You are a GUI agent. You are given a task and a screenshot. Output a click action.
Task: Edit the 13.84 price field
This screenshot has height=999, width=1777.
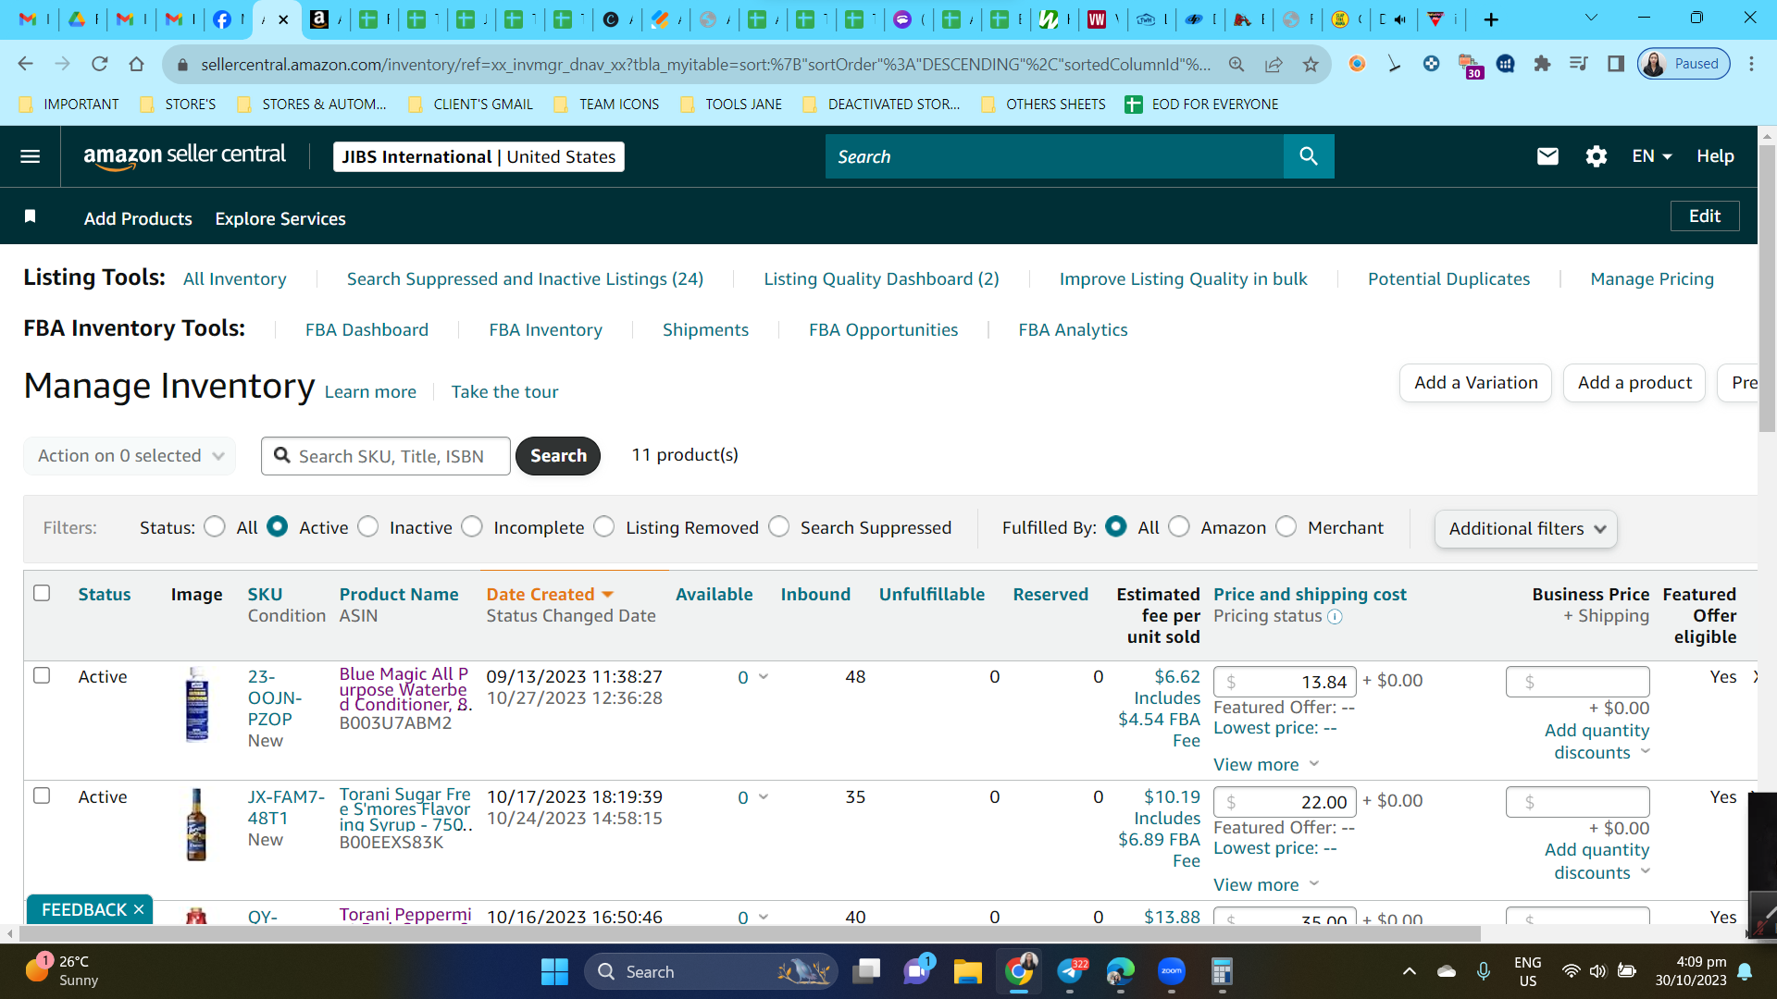(x=1285, y=682)
